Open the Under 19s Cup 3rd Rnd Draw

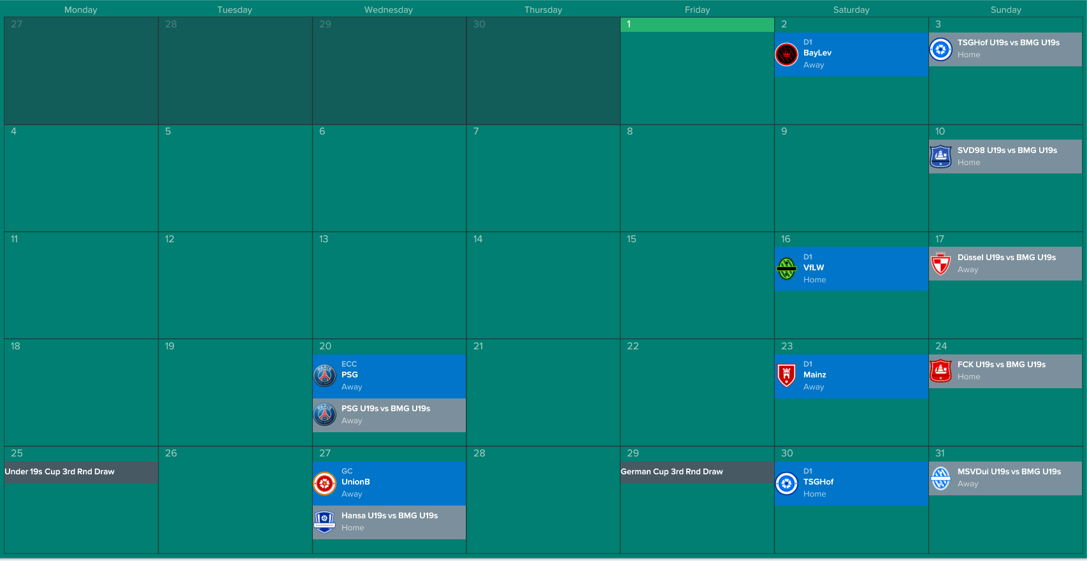coord(60,472)
